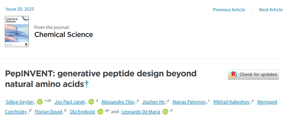Image resolution: width=285 pixels, height=121 pixels.
Task: Open Mikhail Kabeshov author details
Action: click(x=231, y=102)
